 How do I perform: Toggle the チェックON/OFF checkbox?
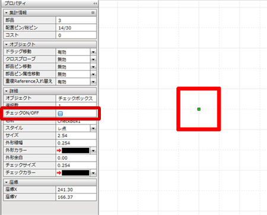[x=61, y=113]
